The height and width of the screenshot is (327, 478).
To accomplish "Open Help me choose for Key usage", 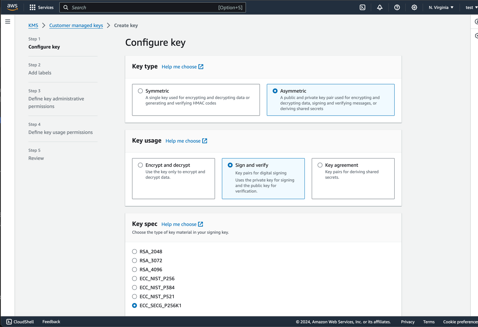I will [x=183, y=141].
